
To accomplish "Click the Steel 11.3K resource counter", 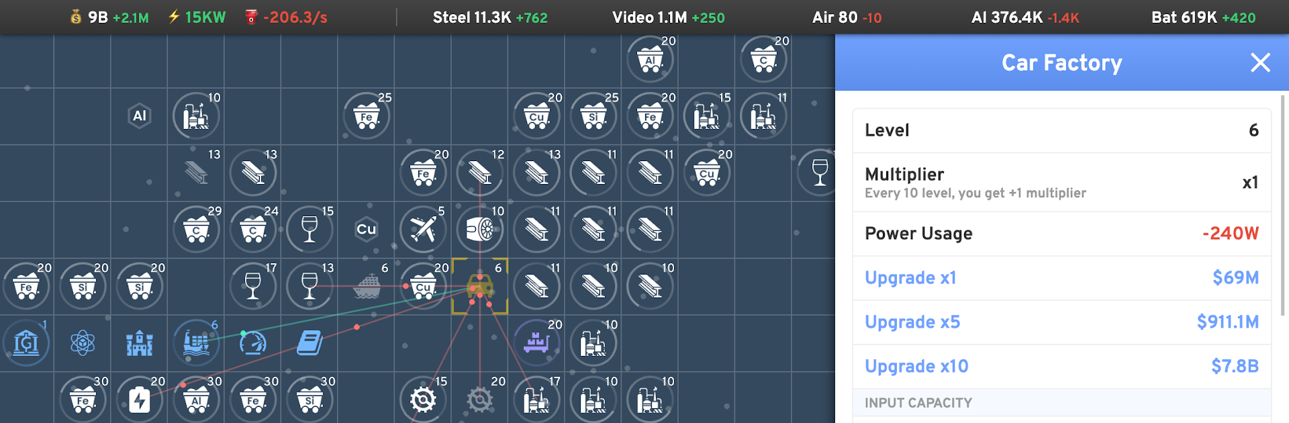I will 490,17.
